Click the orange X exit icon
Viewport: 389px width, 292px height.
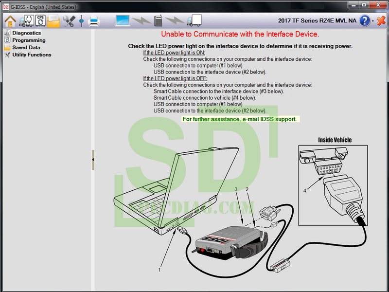pyautogui.click(x=381, y=21)
